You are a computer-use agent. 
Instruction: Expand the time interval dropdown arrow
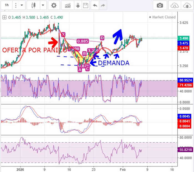(22, 5)
